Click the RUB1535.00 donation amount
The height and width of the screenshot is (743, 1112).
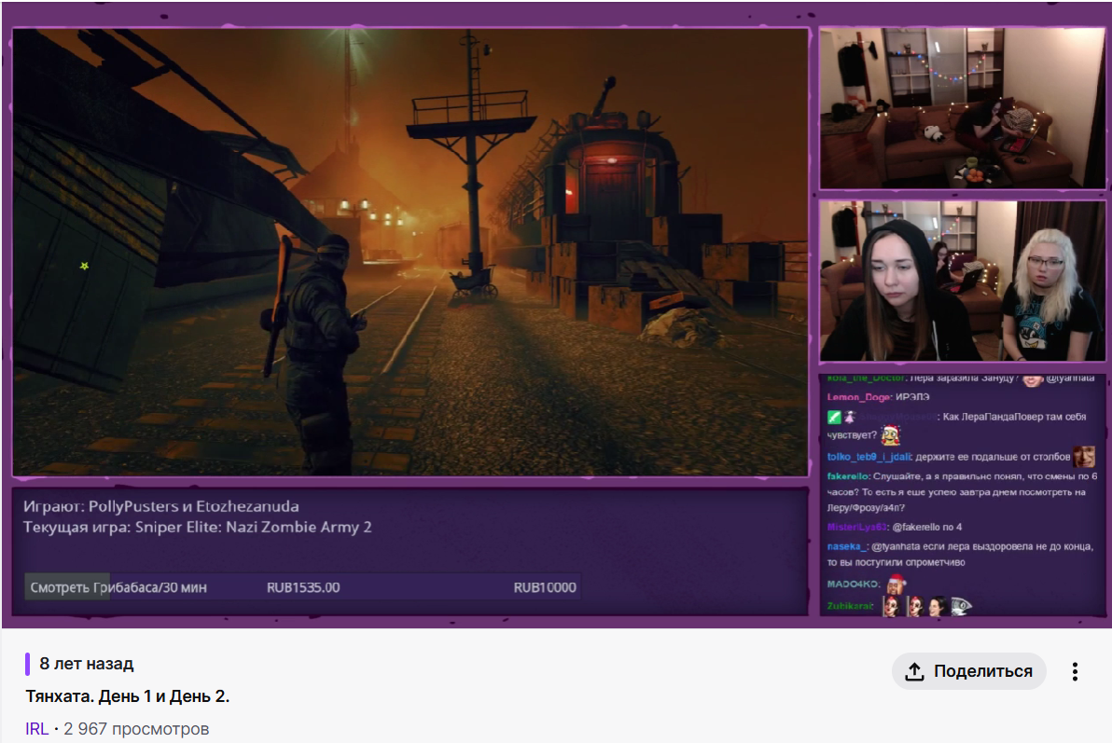tap(303, 587)
